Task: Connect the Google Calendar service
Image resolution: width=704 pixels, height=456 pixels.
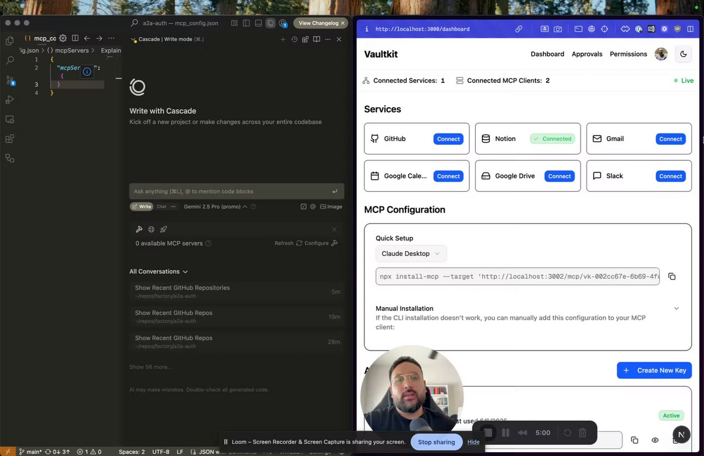Action: [448, 176]
